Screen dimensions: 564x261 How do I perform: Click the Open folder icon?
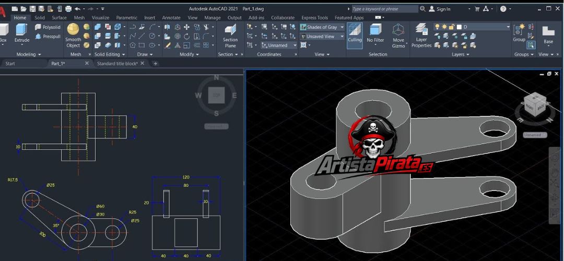click(23, 9)
